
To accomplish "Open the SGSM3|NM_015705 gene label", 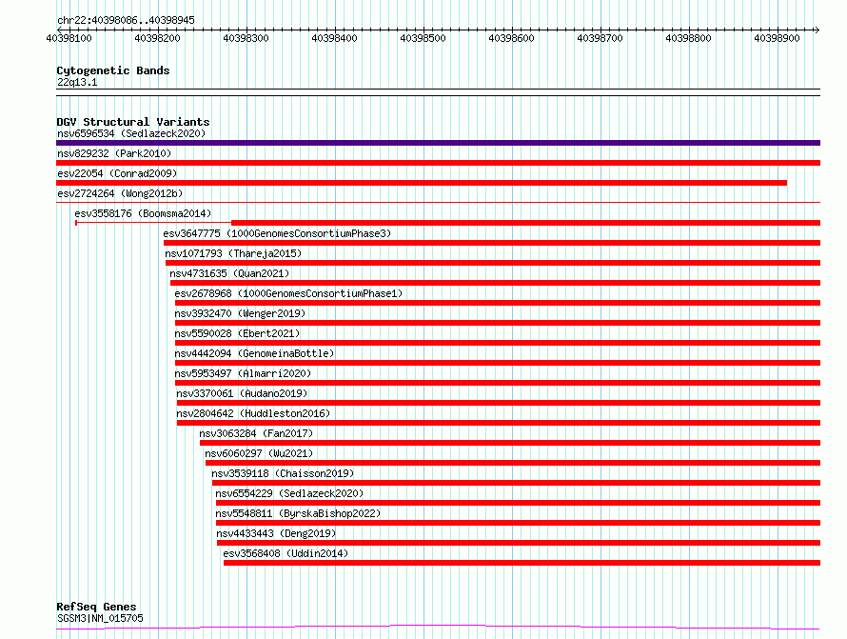I will tap(101, 618).
